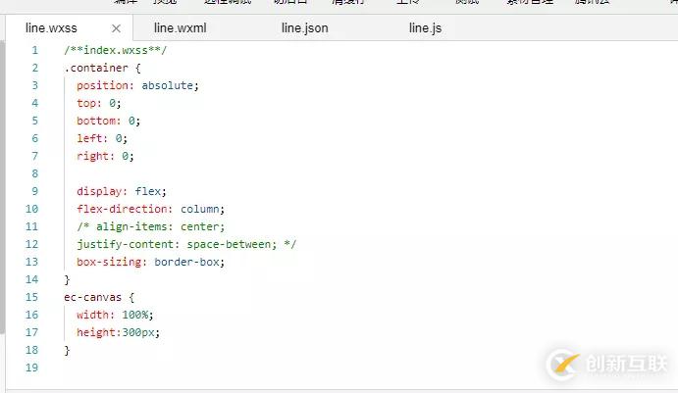
Task: Click line number 15 in the gutter
Action: (x=32, y=297)
